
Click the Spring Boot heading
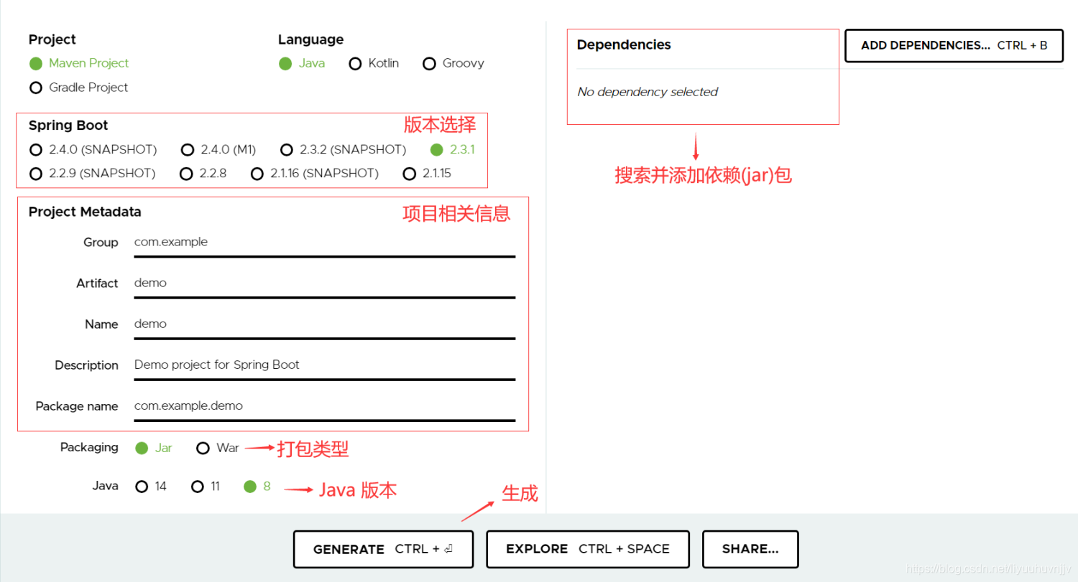pos(68,126)
